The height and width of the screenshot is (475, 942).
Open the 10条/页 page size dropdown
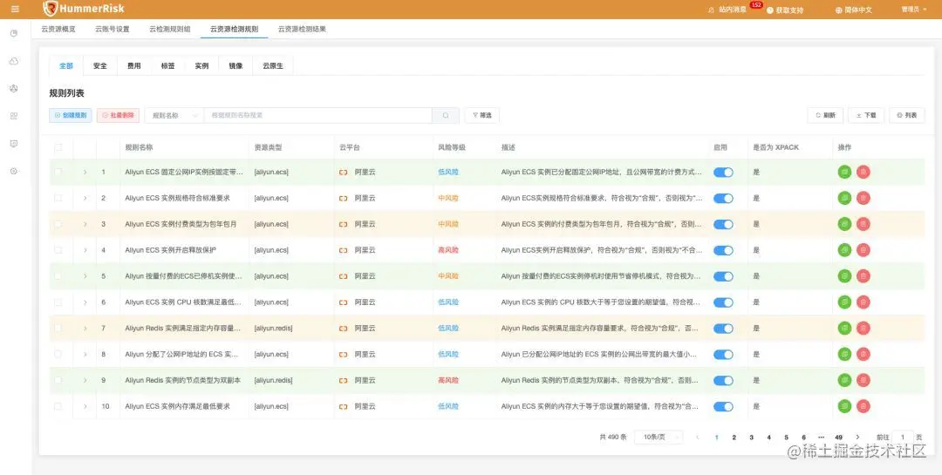point(659,438)
